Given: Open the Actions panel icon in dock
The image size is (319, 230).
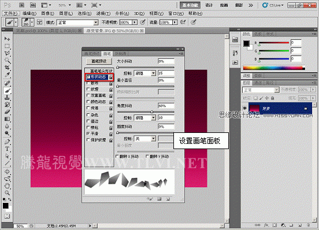Looking at the screenshot, I should tap(235, 62).
